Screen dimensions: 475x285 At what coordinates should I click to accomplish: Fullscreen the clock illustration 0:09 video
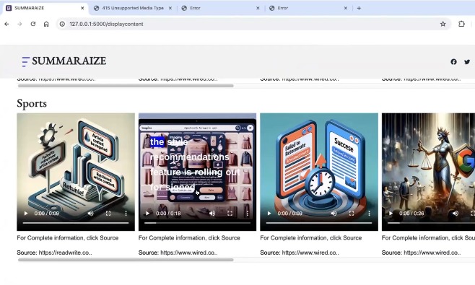tap(352, 214)
